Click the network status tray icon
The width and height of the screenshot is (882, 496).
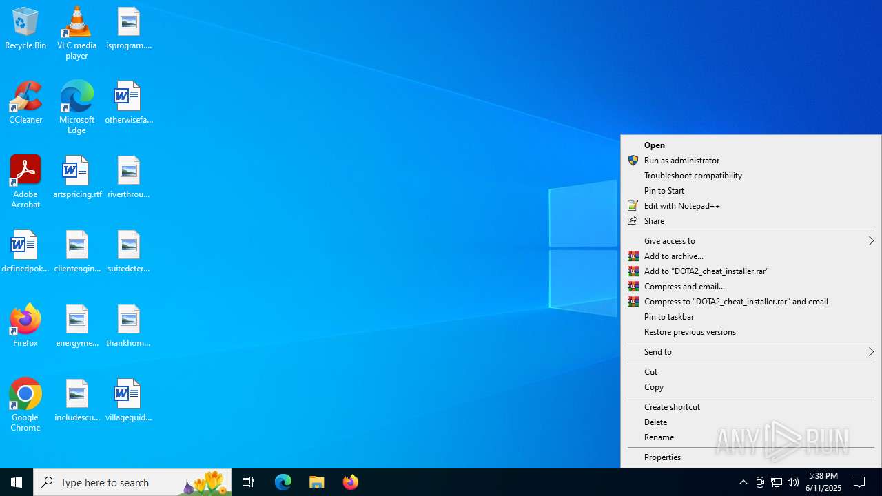point(777,482)
